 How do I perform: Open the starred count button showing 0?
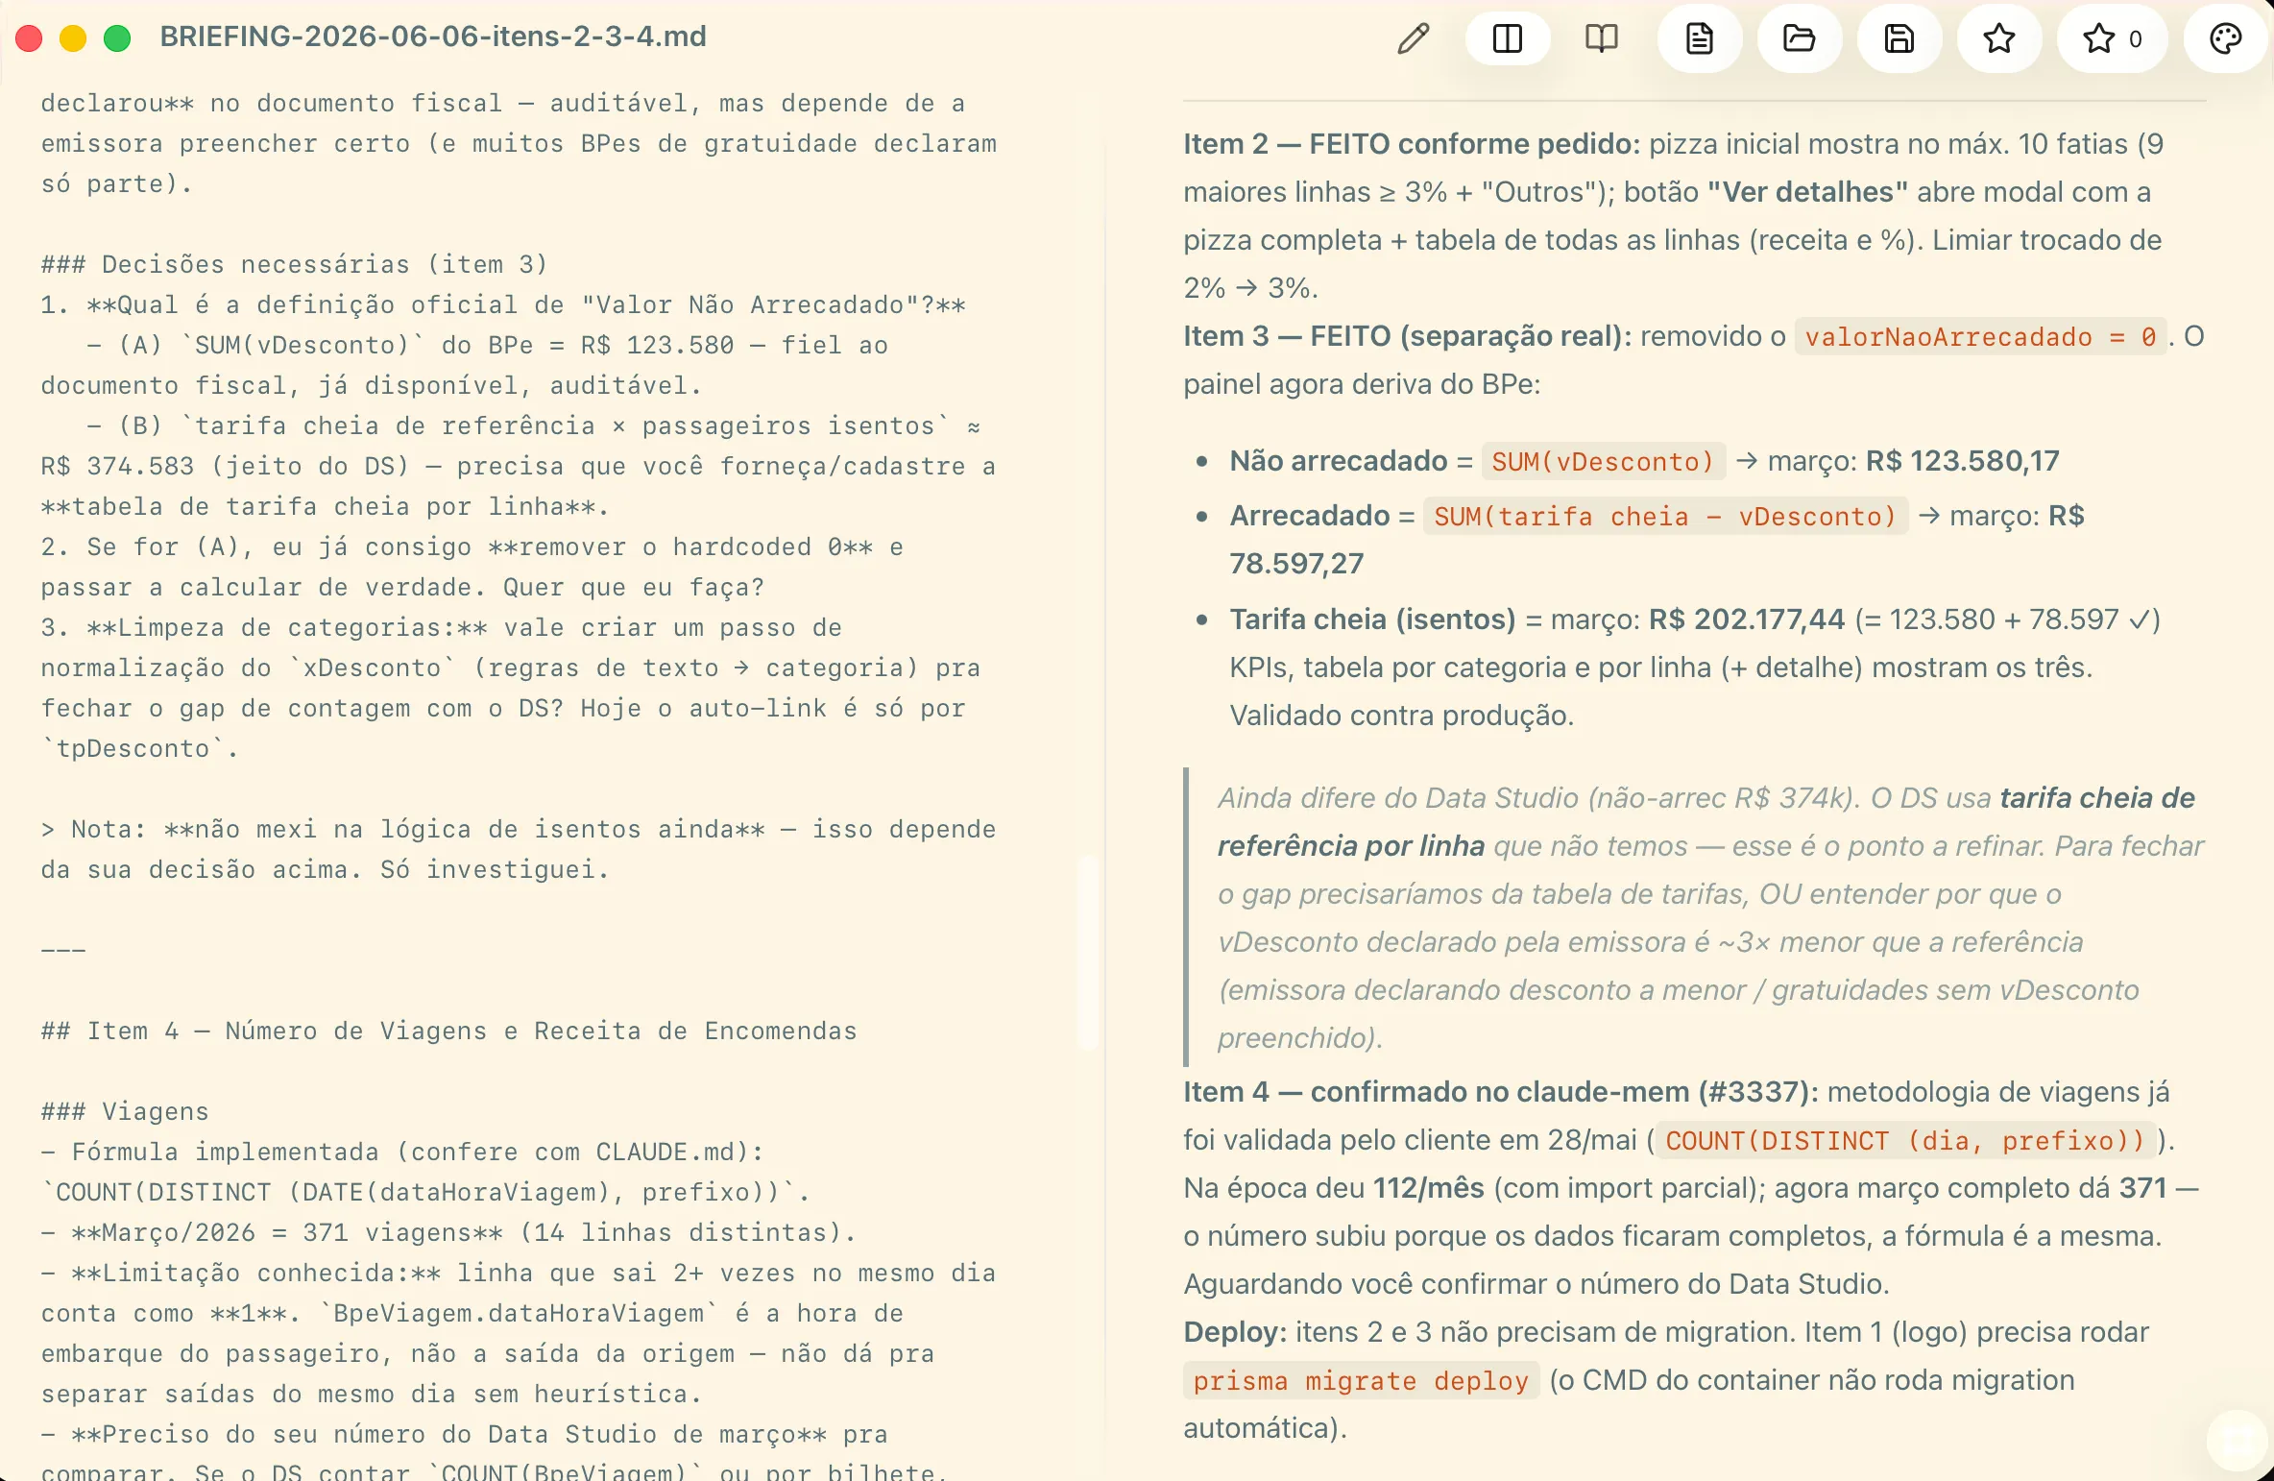(x=2112, y=38)
